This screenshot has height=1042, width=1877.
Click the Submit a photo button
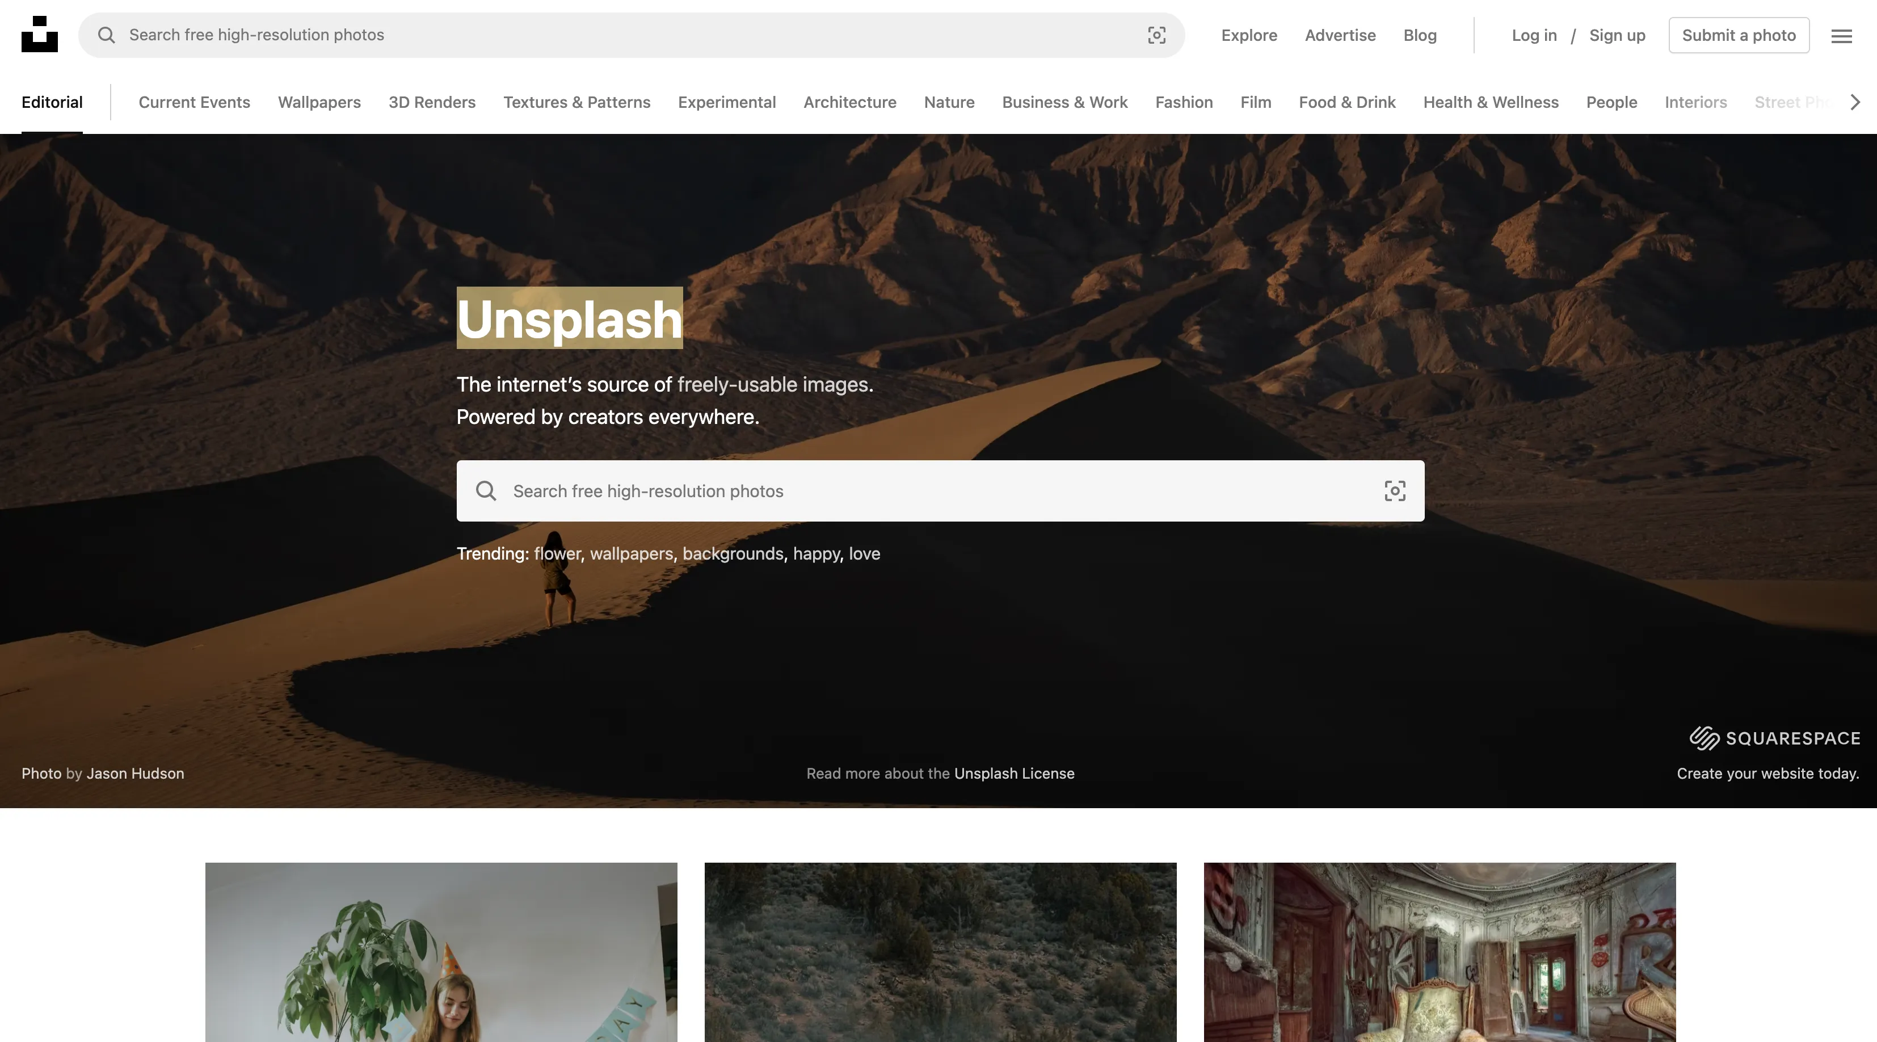click(x=1739, y=35)
